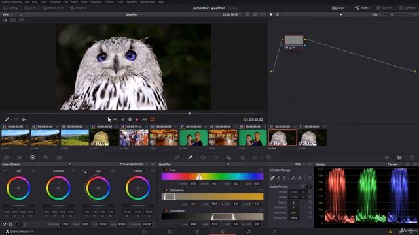Toggle the Hue qualifier on or off
This screenshot has width=419, height=235.
click(x=166, y=170)
